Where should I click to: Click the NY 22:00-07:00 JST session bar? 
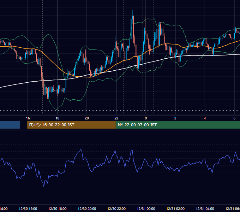click(178, 125)
